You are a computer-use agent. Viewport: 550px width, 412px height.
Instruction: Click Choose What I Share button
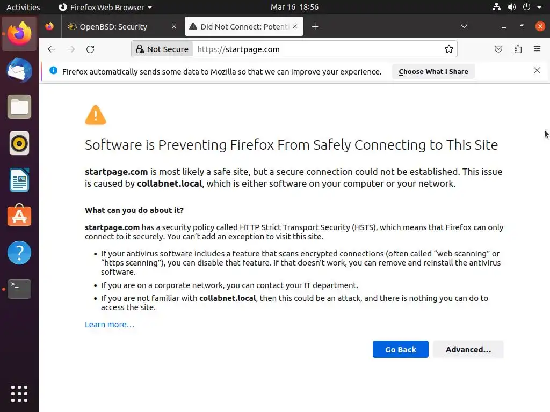(x=433, y=71)
